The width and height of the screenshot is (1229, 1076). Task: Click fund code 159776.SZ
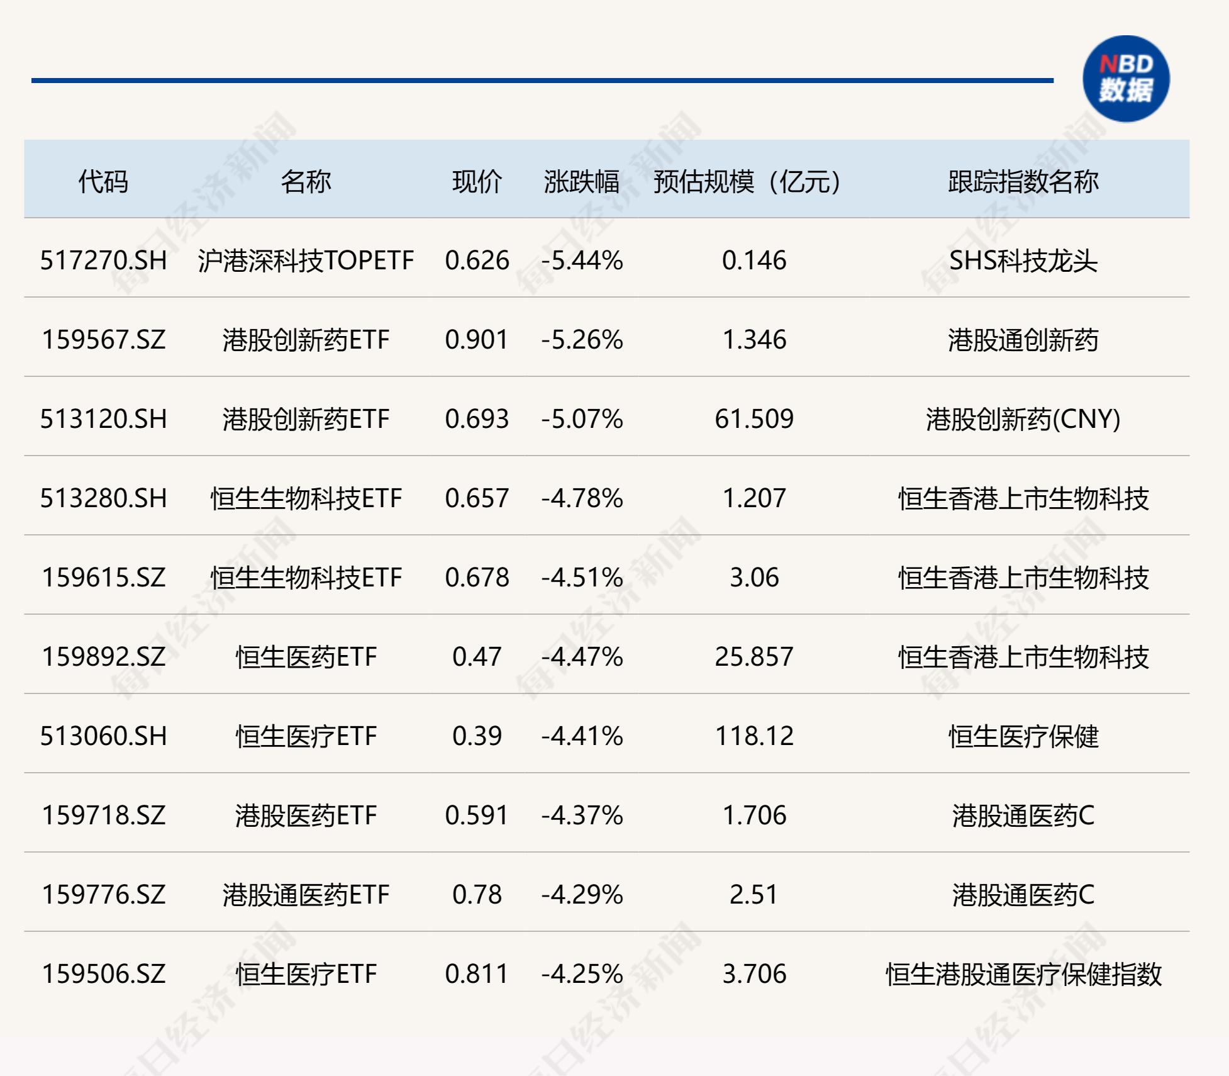pos(104,895)
